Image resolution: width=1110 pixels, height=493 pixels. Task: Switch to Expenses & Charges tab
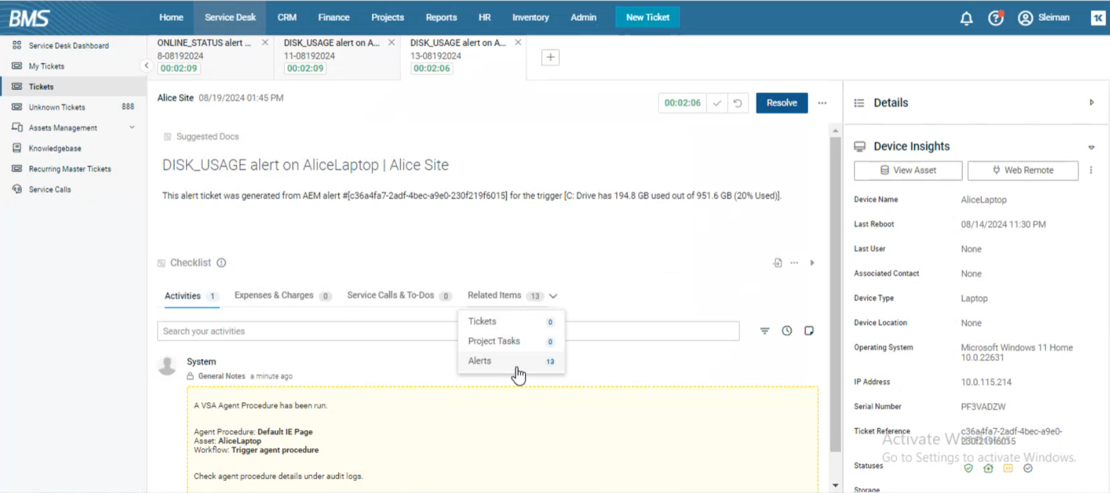coord(274,295)
